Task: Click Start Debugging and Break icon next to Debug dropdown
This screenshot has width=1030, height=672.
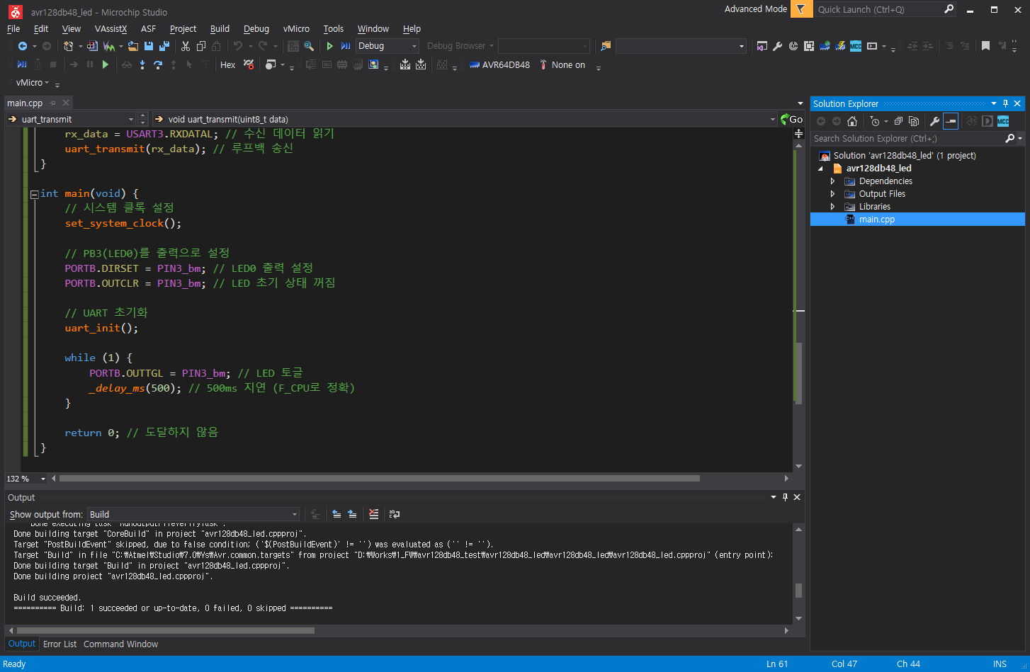Action: pos(346,46)
